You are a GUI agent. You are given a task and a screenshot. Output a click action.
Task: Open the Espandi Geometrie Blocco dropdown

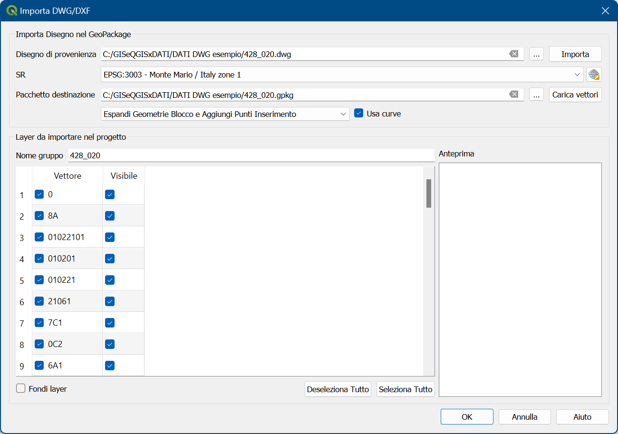click(x=225, y=114)
